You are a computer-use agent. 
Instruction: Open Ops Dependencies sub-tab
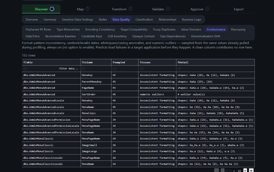173,36
